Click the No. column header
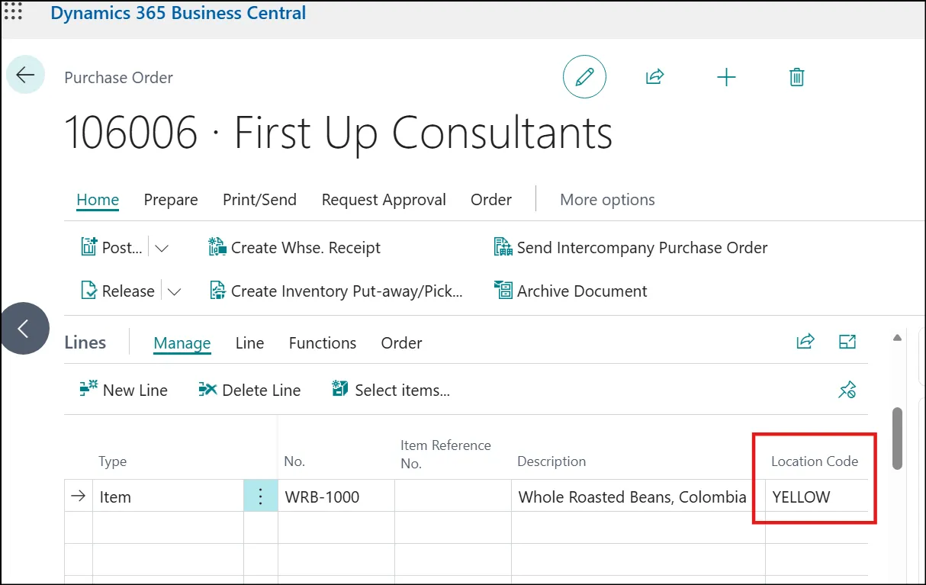The height and width of the screenshot is (585, 926). pyautogui.click(x=294, y=461)
